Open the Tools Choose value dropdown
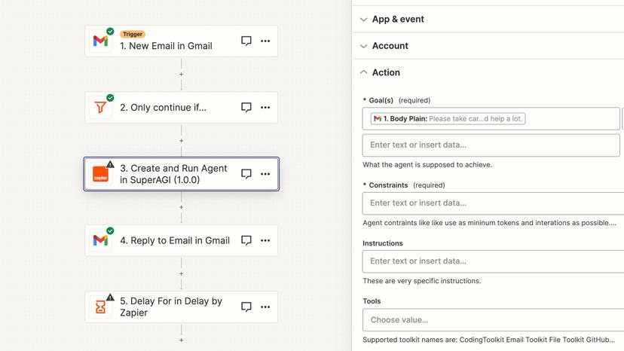The height and width of the screenshot is (351, 624). click(x=493, y=319)
